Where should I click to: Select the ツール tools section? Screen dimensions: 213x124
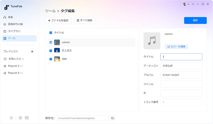pyautogui.click(x=19, y=38)
